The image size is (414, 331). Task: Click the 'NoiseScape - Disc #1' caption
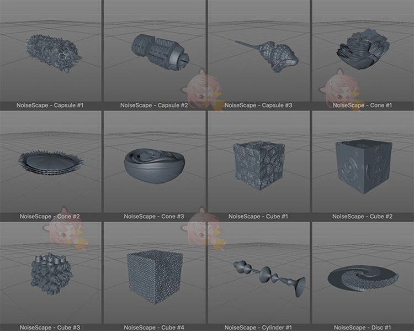(x=362, y=327)
